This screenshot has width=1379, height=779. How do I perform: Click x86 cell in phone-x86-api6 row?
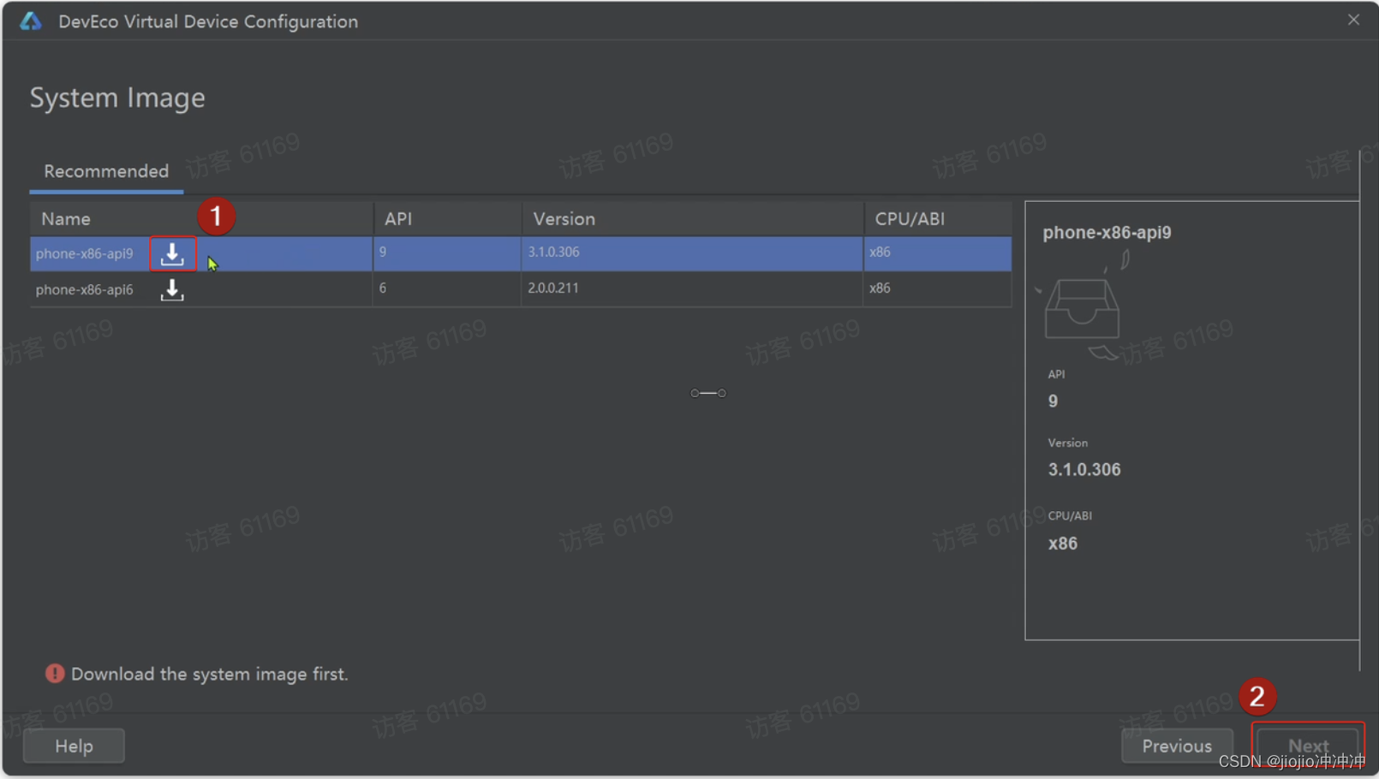click(x=880, y=288)
